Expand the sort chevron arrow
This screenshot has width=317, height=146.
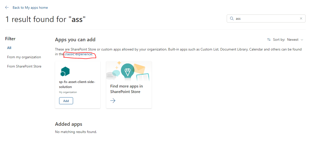coord(302,40)
